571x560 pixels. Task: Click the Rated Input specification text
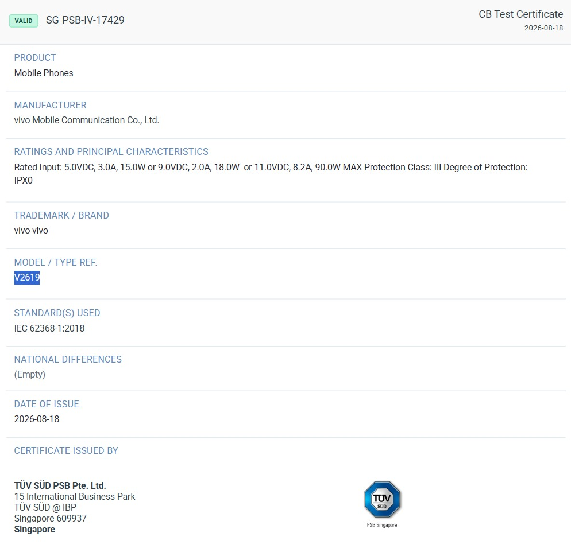tap(271, 174)
